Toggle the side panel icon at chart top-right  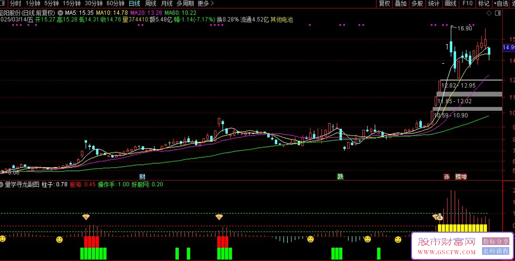[498, 13]
